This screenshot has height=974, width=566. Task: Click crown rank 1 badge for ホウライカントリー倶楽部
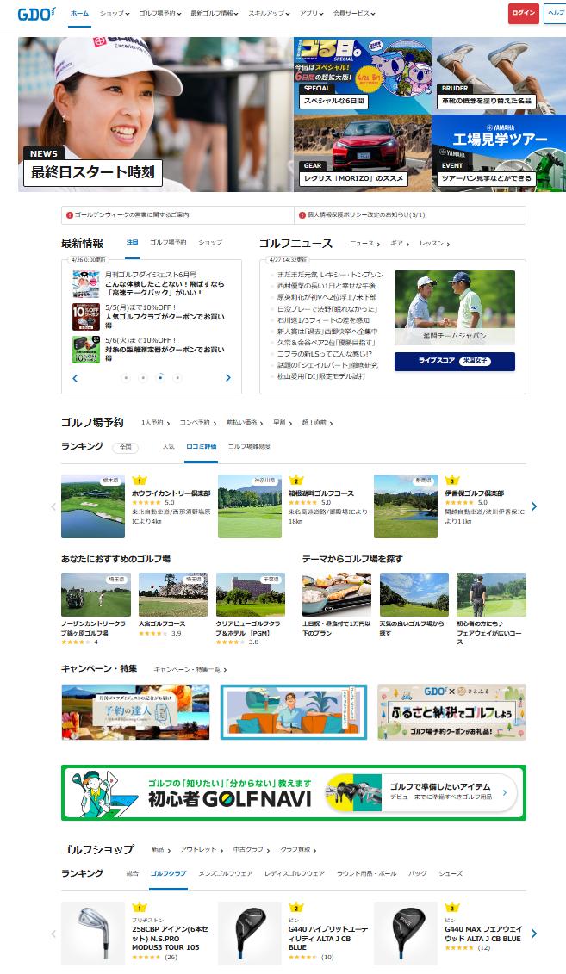pos(138,481)
